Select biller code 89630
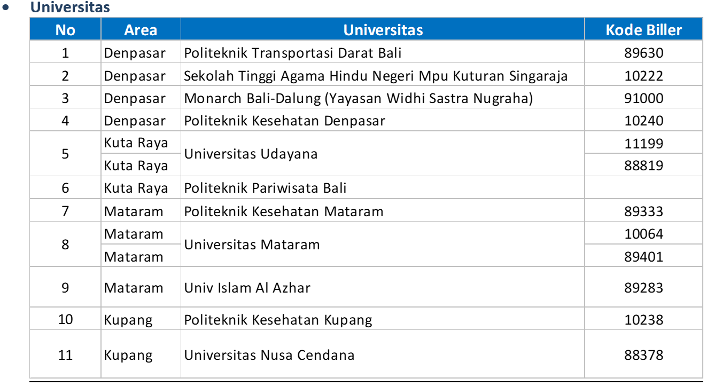 coord(643,53)
